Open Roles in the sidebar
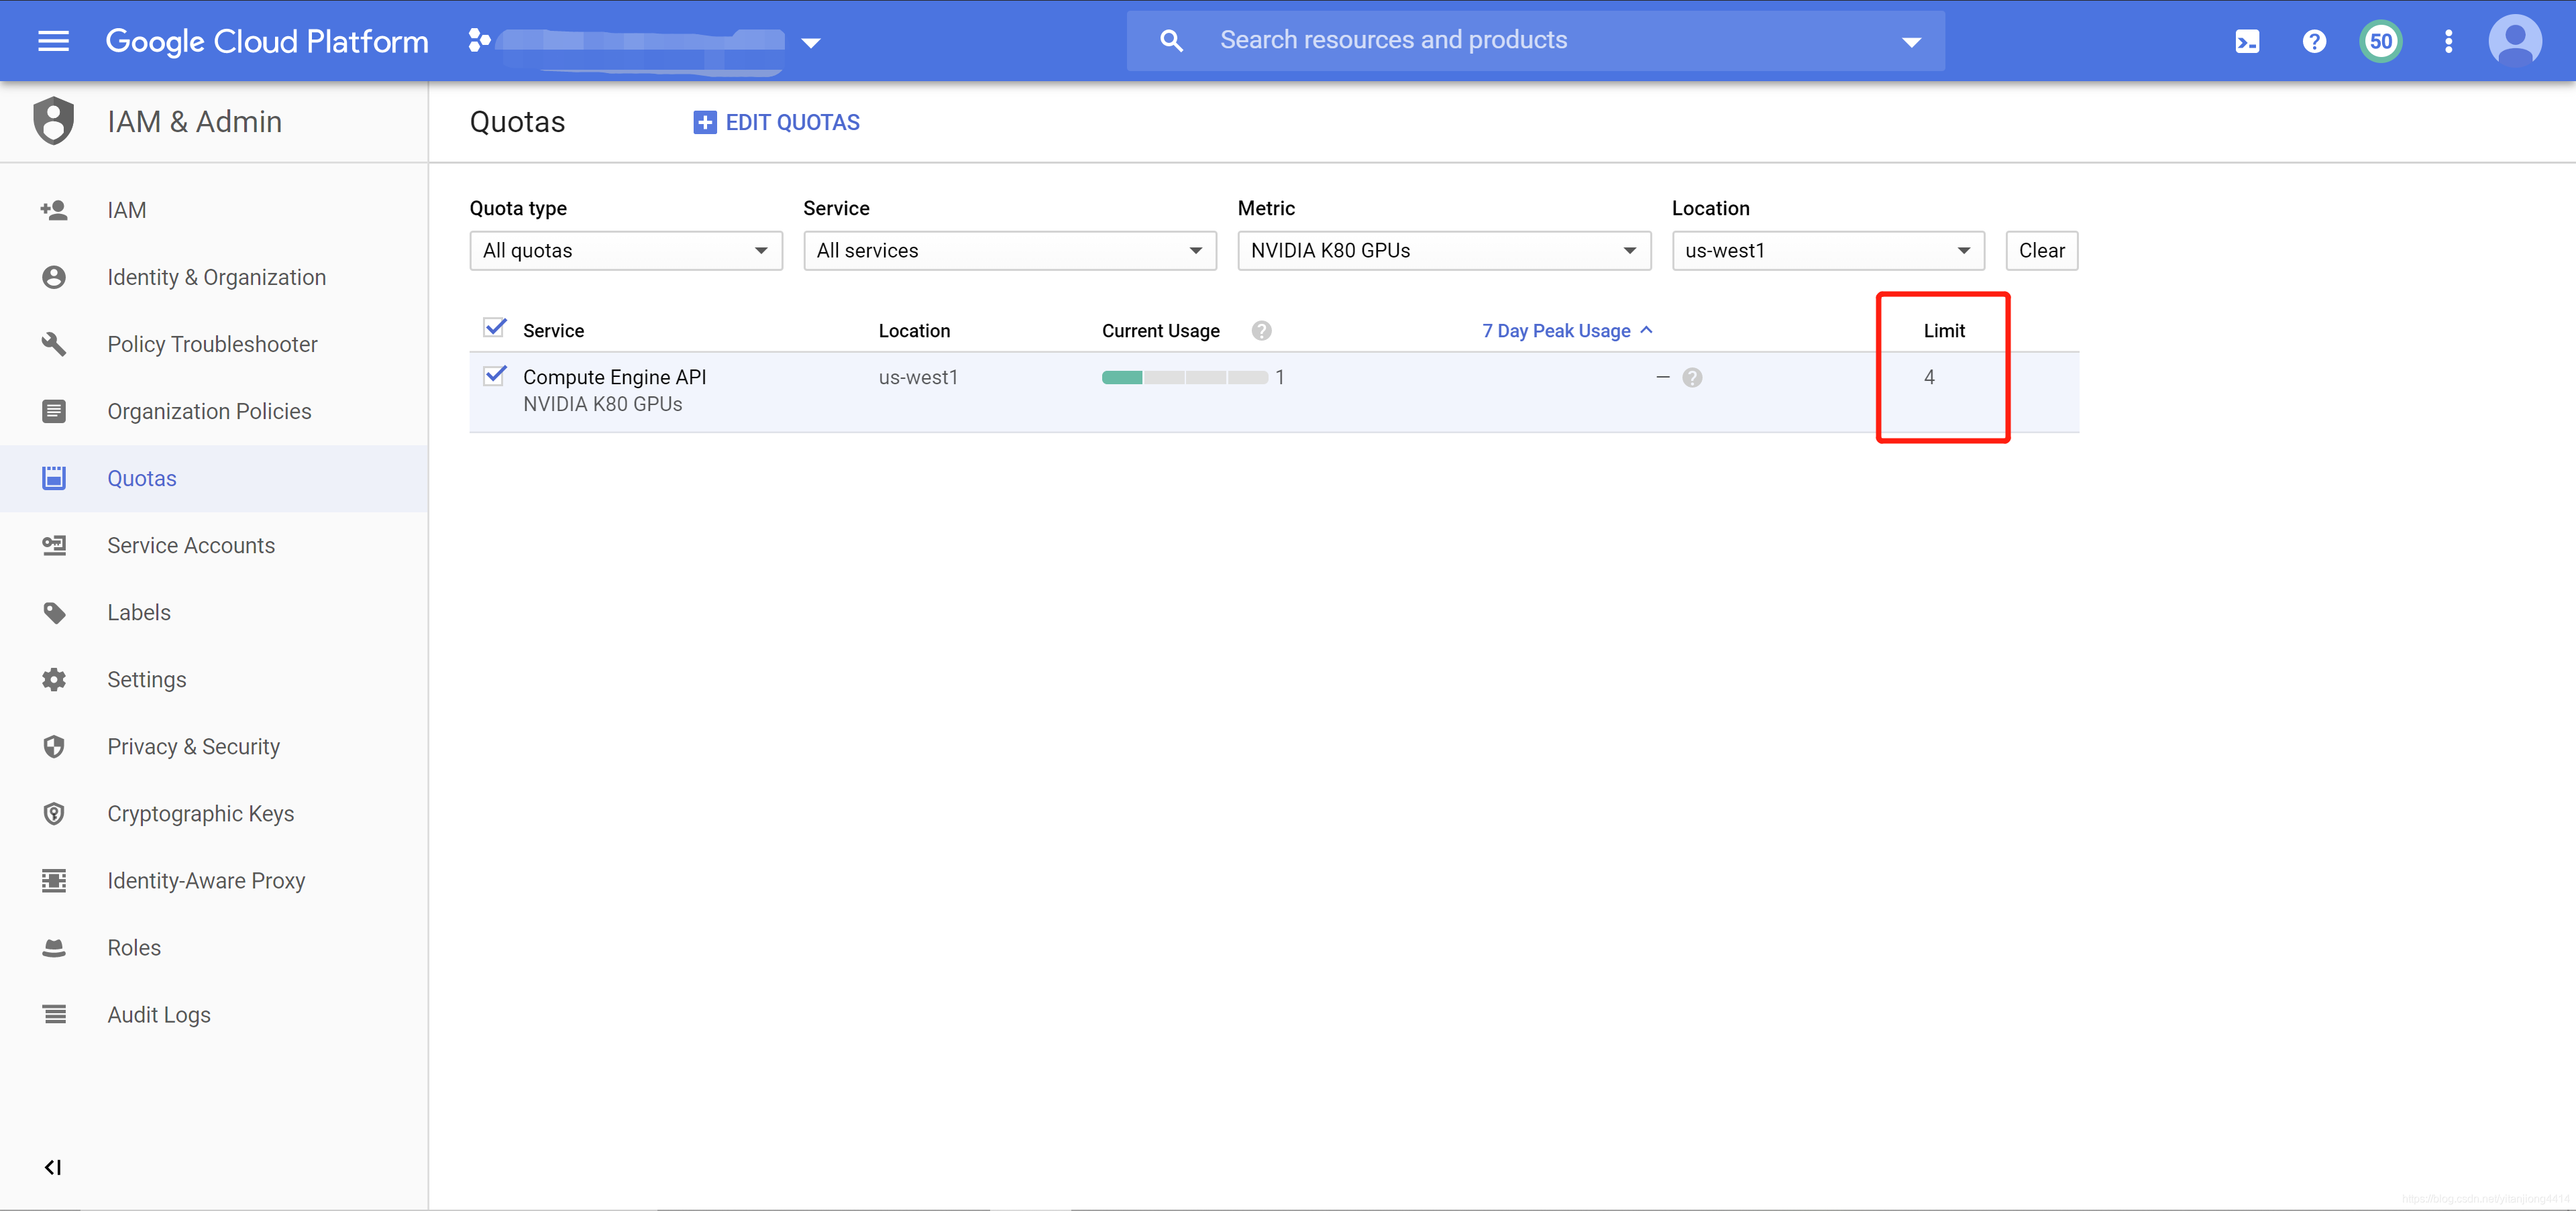Screen dimensions: 2576x1211 (x=214, y=947)
